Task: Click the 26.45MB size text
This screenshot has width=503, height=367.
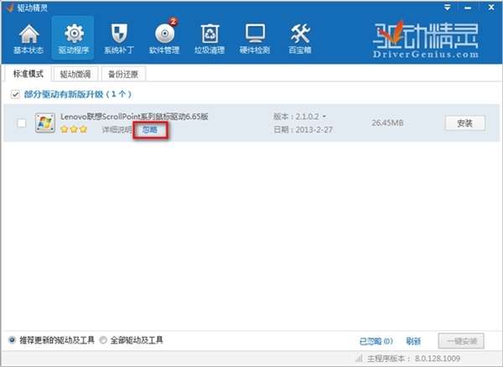Action: [x=387, y=123]
